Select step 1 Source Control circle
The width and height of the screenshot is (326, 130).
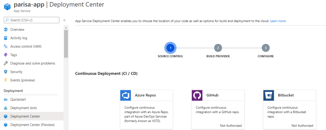pos(170,48)
